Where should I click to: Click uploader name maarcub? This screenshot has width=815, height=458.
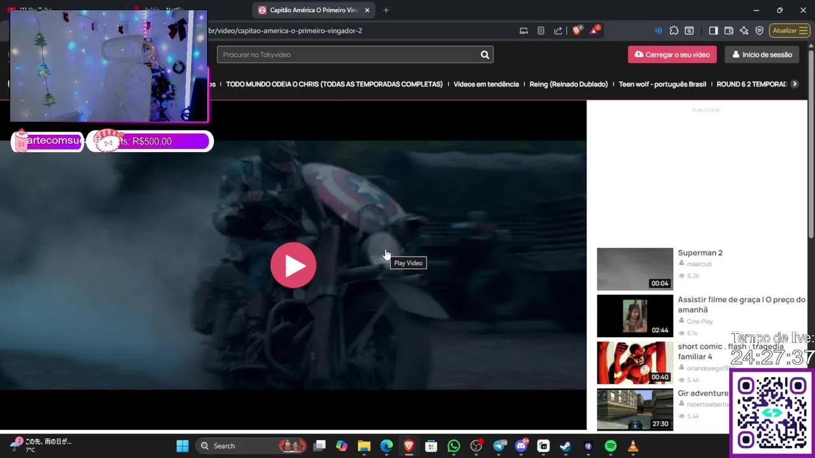(x=699, y=264)
